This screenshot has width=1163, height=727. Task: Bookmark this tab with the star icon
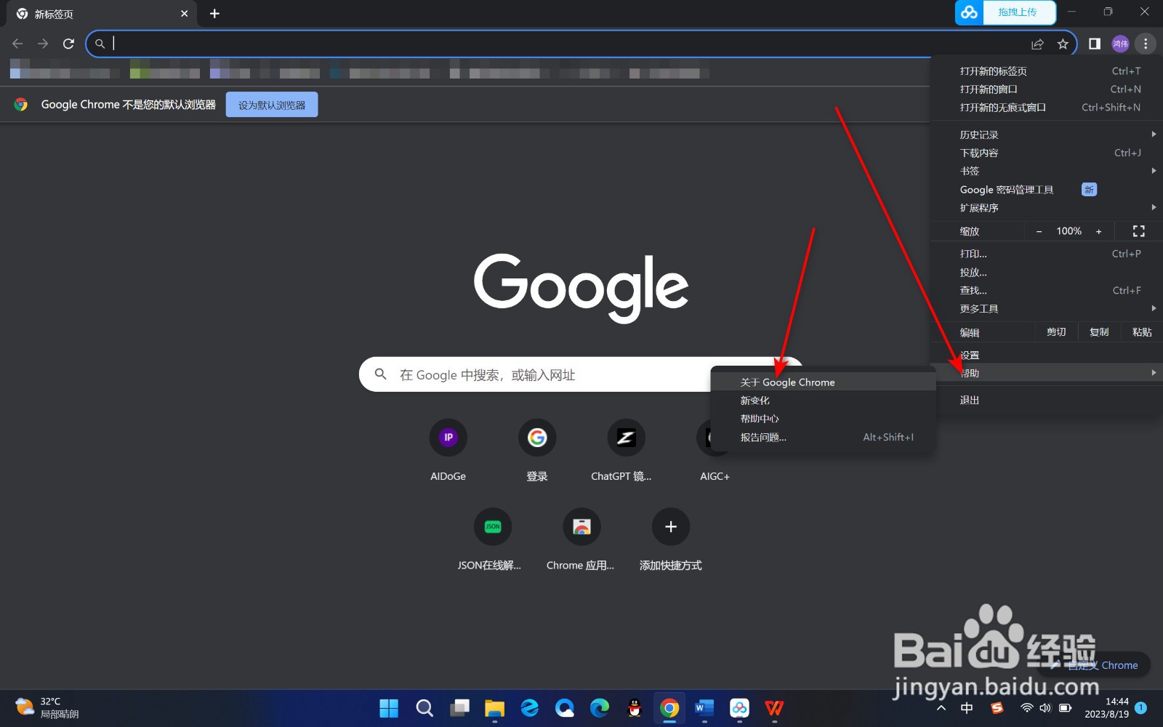(x=1063, y=44)
